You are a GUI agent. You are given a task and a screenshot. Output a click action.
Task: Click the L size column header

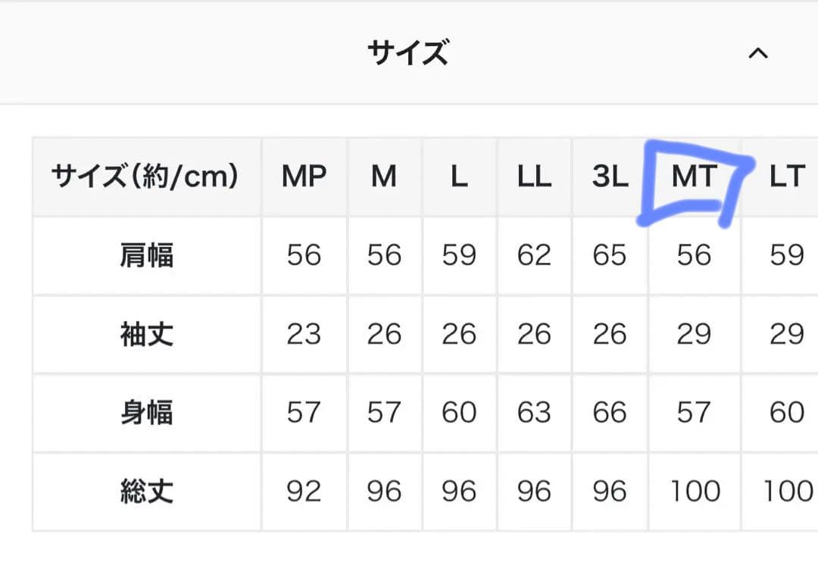(459, 177)
